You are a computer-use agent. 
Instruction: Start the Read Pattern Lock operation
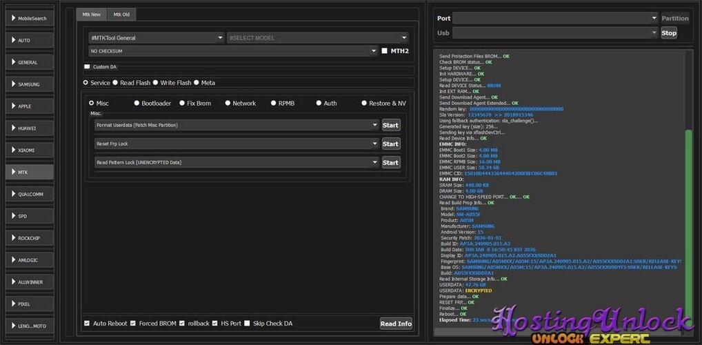tap(391, 163)
